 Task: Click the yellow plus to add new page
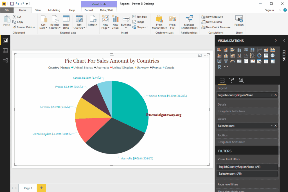(x=41, y=188)
